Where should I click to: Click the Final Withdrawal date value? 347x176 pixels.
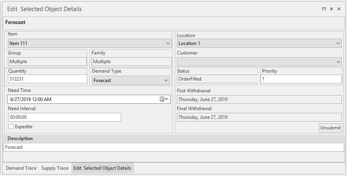coord(259,117)
